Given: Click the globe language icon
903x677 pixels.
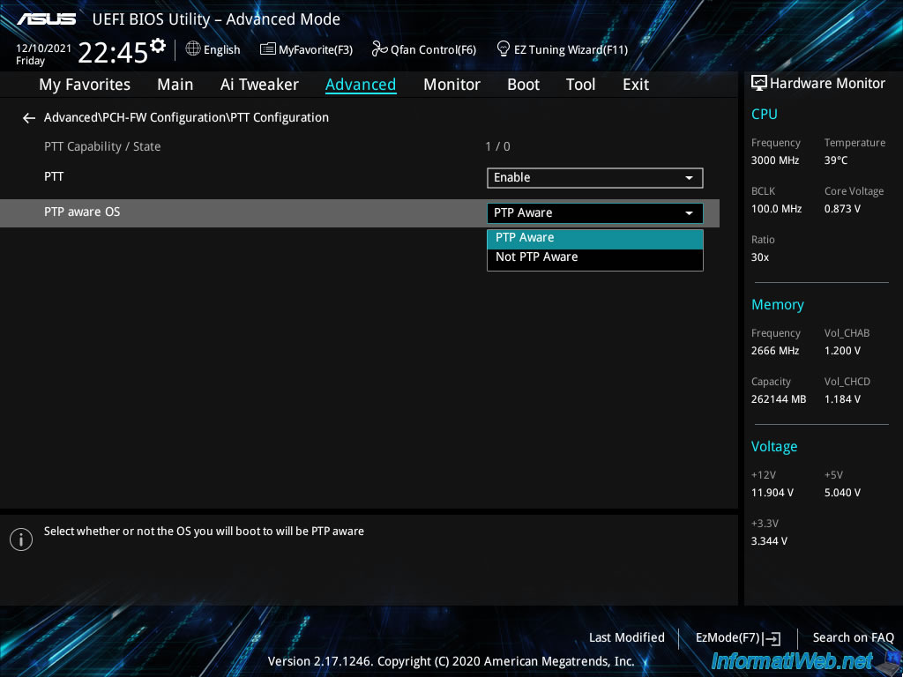Looking at the screenshot, I should (193, 49).
